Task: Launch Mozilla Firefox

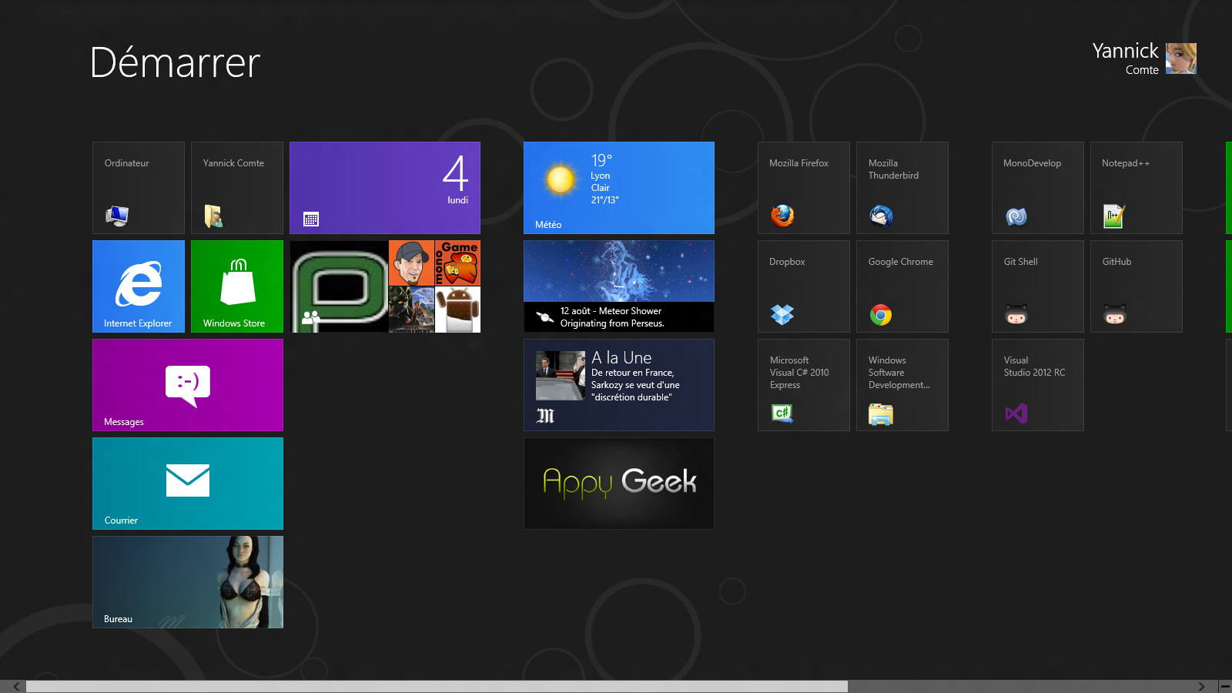Action: [x=804, y=188]
